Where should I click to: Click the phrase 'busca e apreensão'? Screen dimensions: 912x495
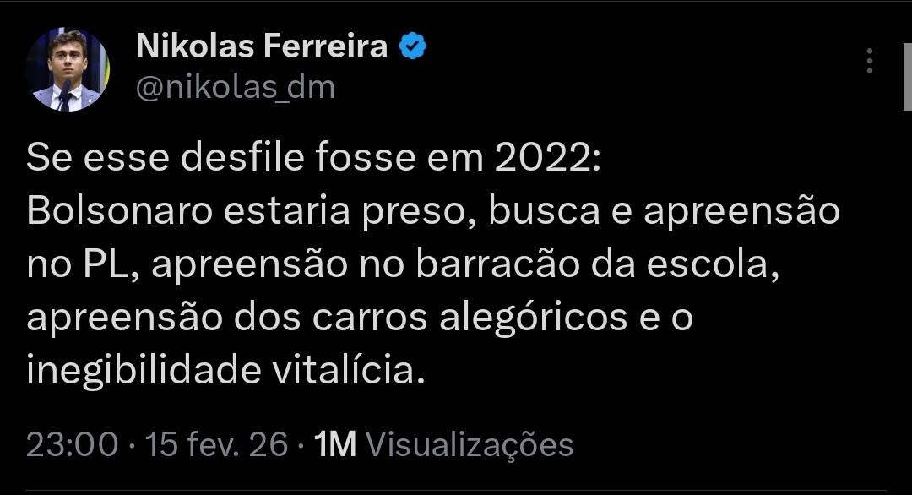tap(665, 211)
